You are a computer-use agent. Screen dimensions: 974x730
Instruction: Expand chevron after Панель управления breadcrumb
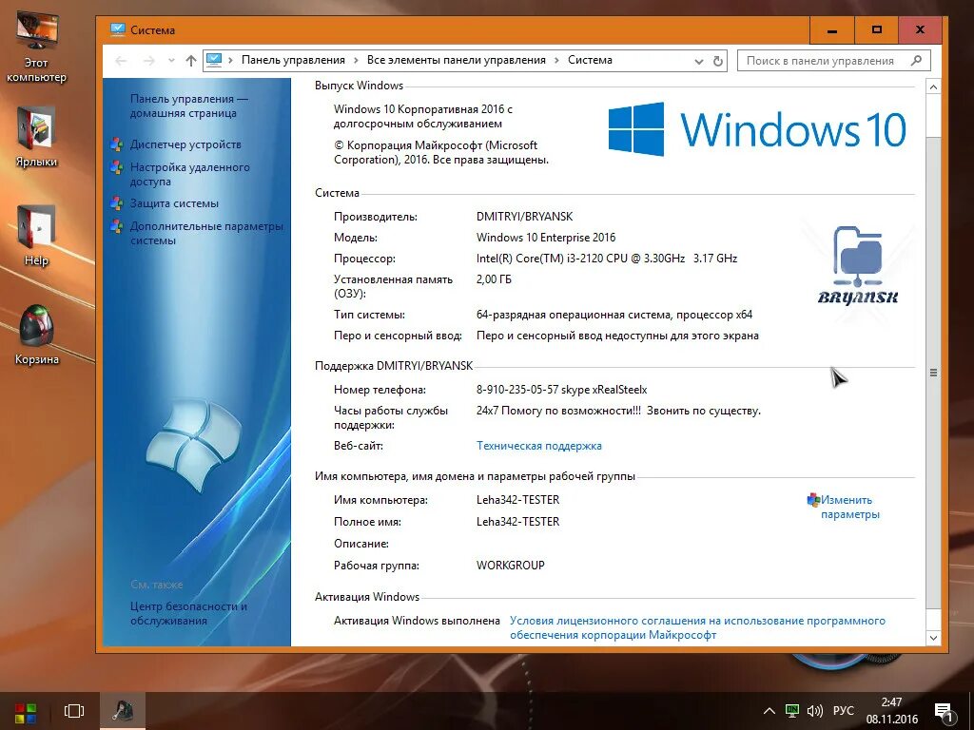(x=356, y=60)
